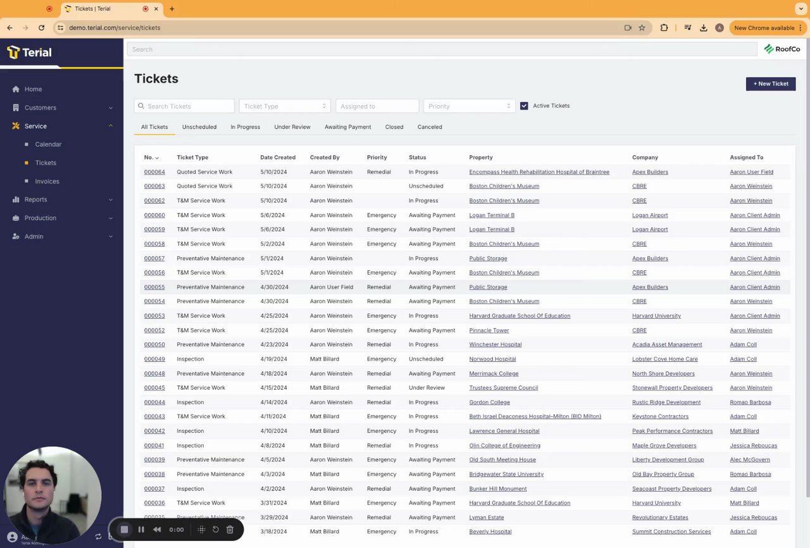Click the user avatar icon in sidebar footer
Screen dimensions: 810x548
pos(12,537)
